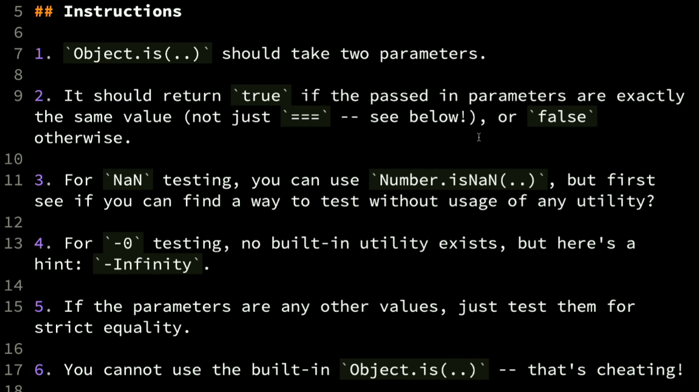Click the `true` inline code span
Viewport: 699px width, 392px height.
pyautogui.click(x=261, y=96)
